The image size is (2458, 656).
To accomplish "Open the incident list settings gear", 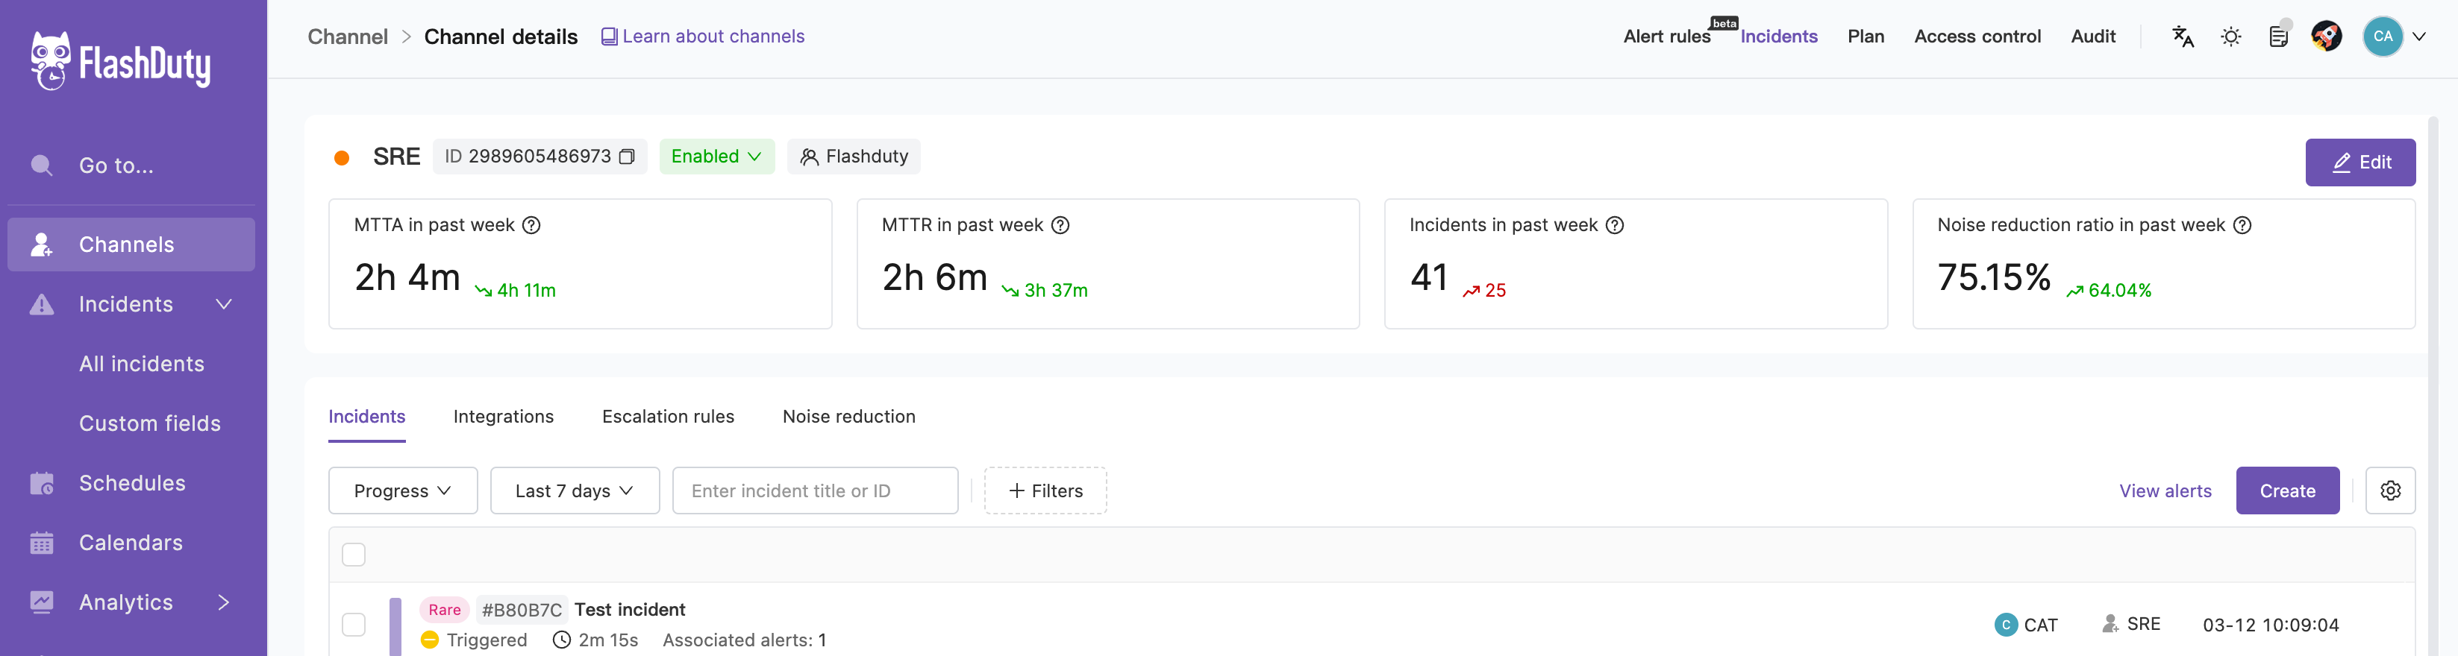I will coord(2390,490).
